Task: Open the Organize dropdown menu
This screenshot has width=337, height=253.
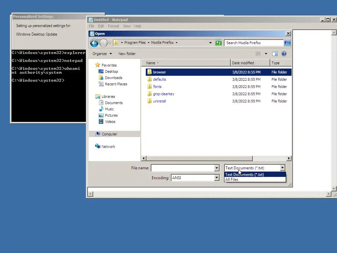Action: tap(102, 54)
